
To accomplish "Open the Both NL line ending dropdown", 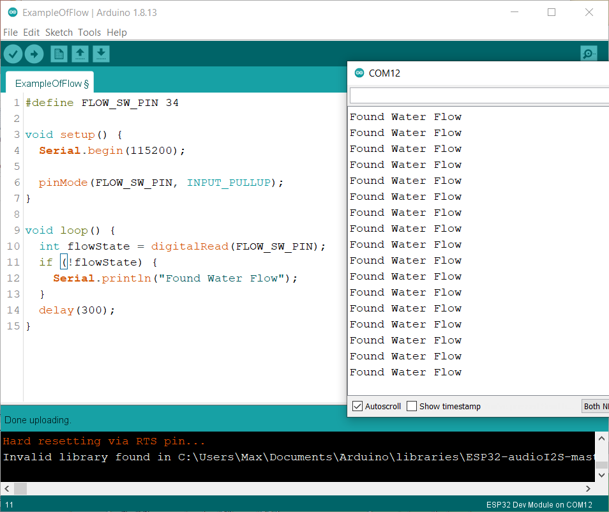I will point(595,406).
